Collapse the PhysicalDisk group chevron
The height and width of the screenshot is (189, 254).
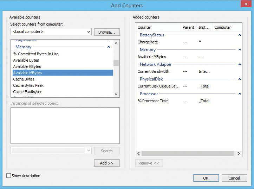pyautogui.click(x=240, y=79)
